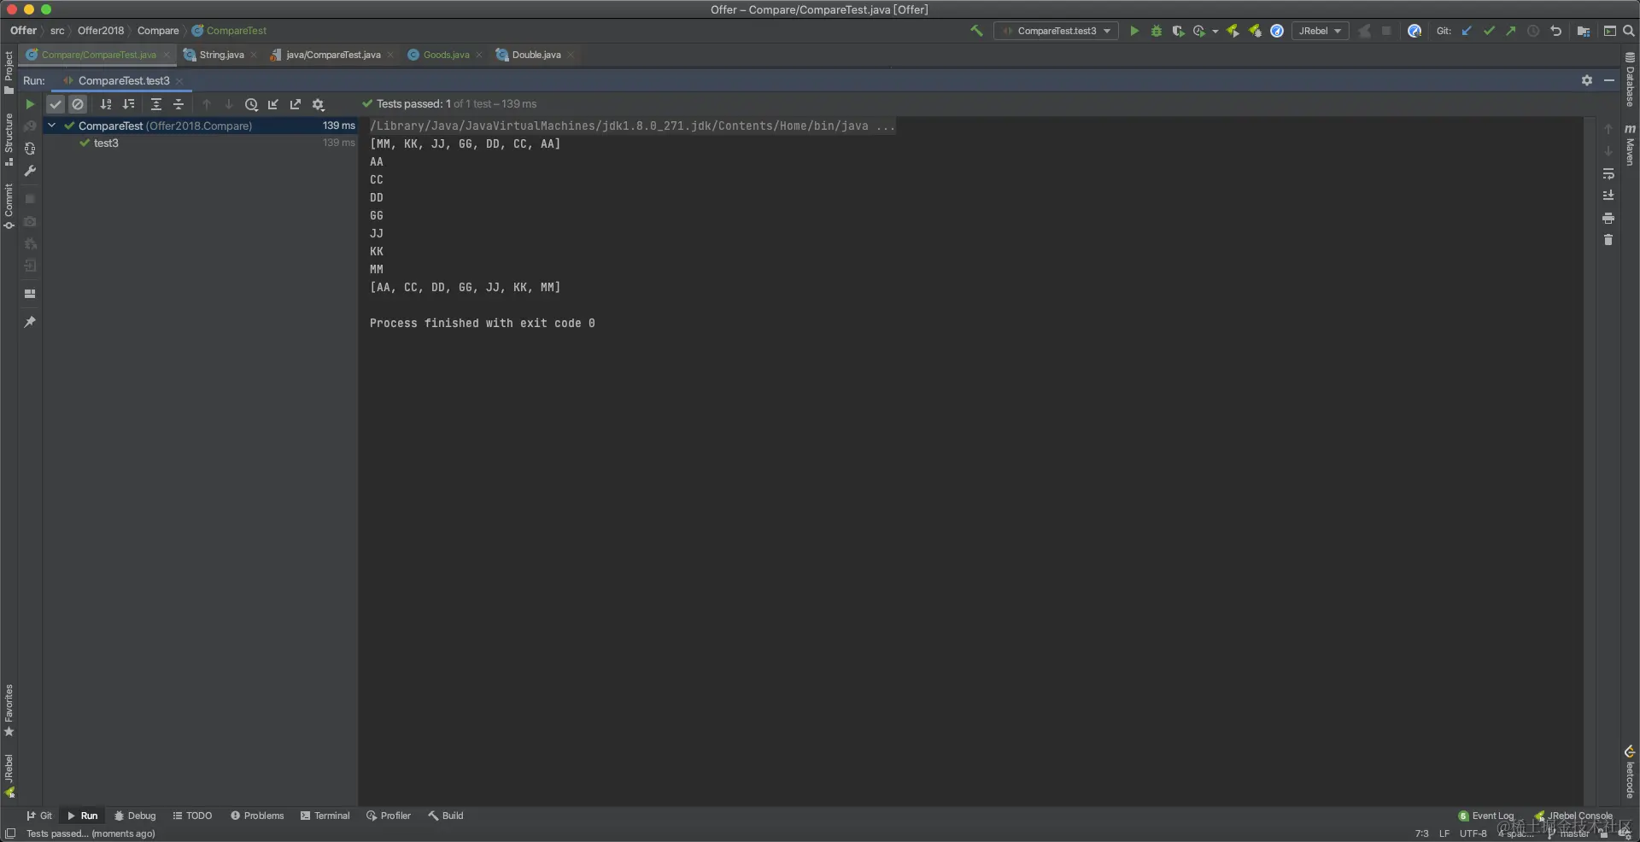Click the Build Project hammer icon
Image resolution: width=1640 pixels, height=842 pixels.
point(976,31)
